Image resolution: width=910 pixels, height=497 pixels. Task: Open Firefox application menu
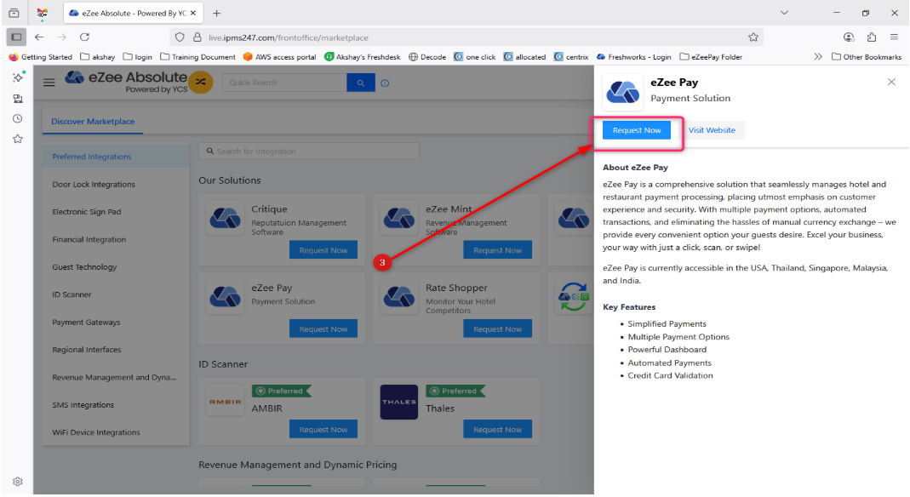894,37
